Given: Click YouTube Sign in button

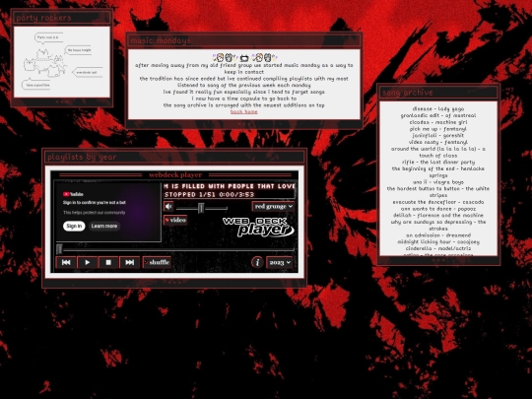Looking at the screenshot, I should (74, 226).
